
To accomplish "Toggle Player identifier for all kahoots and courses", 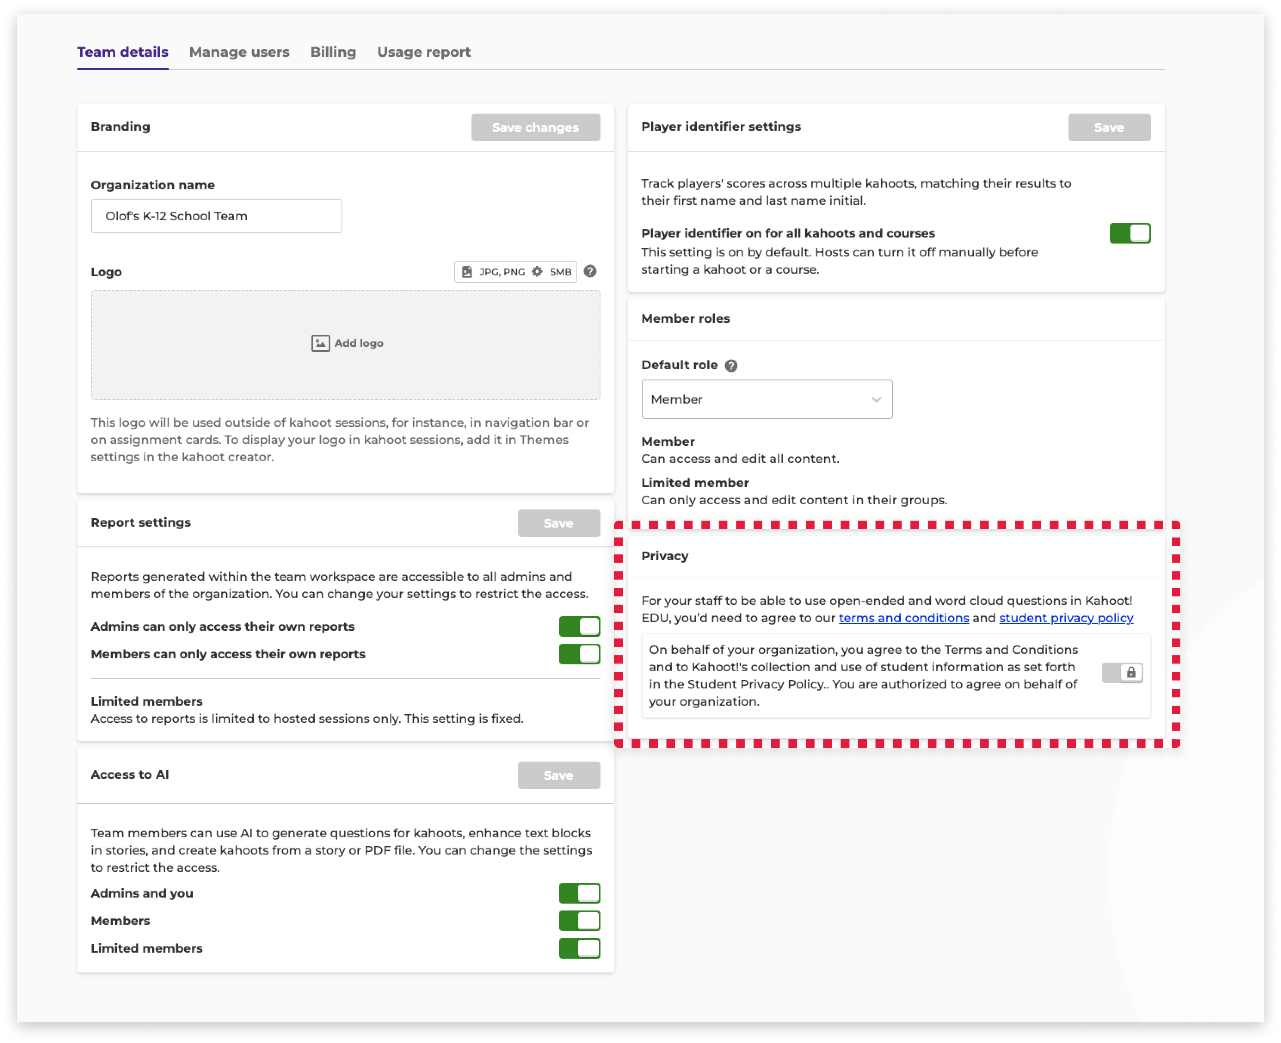I will [x=1130, y=233].
